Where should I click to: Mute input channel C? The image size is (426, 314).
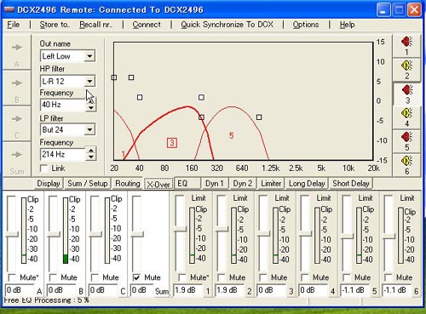[x=95, y=277]
